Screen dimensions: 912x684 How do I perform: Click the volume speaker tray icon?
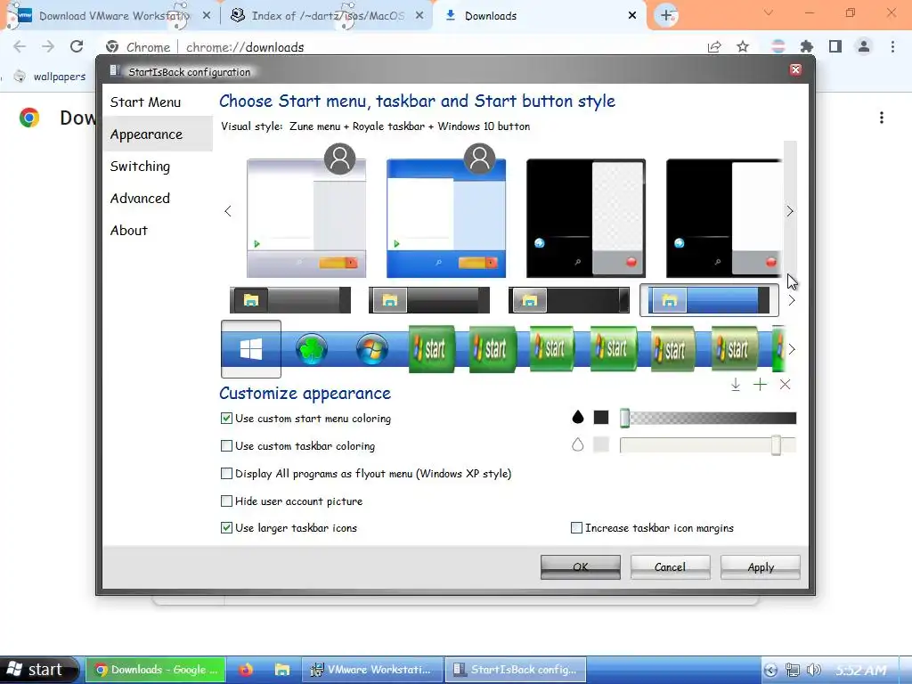[814, 670]
